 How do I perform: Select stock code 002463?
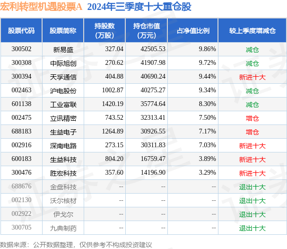tap(21, 90)
